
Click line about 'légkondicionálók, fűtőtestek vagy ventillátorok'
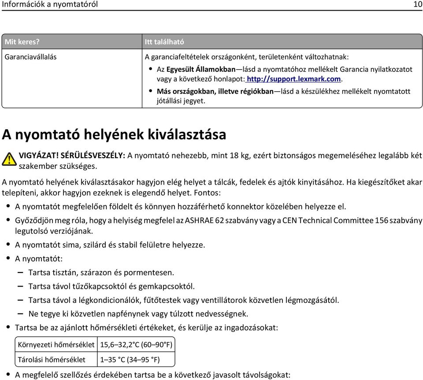184,300
